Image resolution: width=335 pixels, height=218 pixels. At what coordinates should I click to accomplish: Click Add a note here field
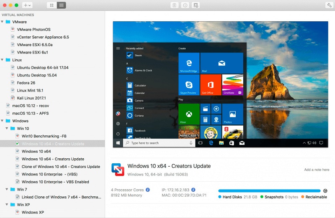tap(317, 170)
